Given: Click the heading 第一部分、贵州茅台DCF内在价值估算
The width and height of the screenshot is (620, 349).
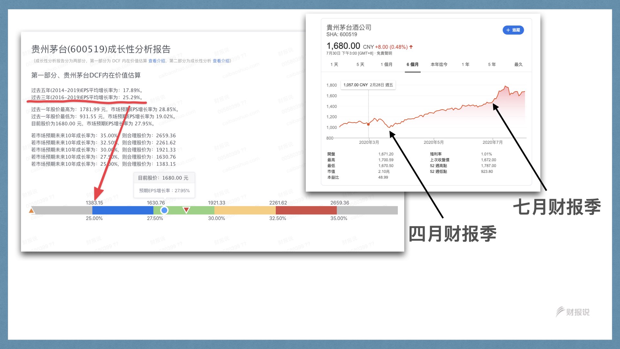Looking at the screenshot, I should click(x=86, y=75).
